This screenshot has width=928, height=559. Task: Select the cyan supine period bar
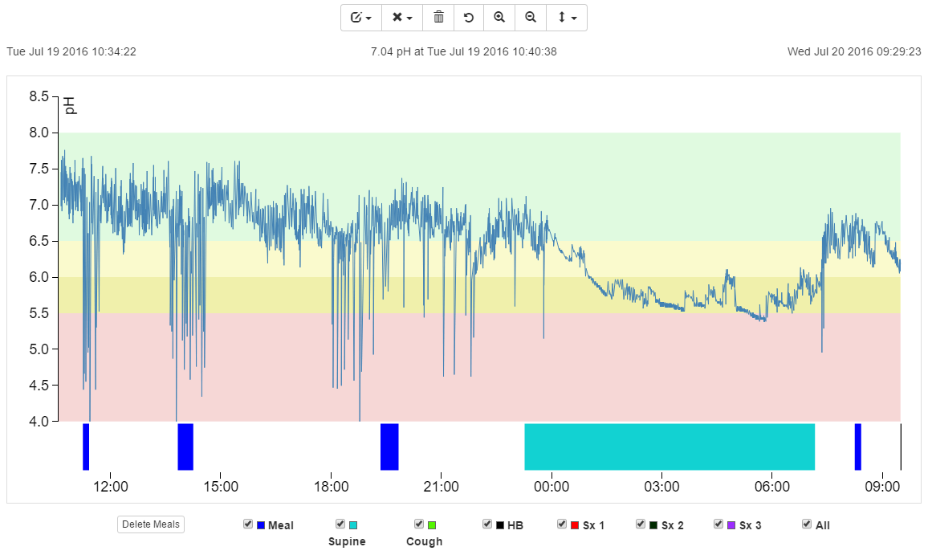pyautogui.click(x=670, y=447)
